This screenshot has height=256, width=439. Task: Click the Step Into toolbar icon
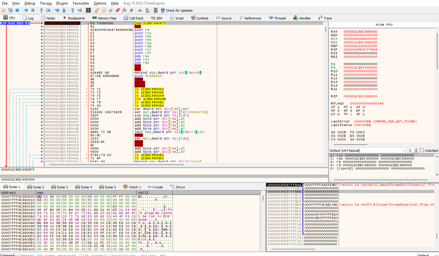click(41, 10)
